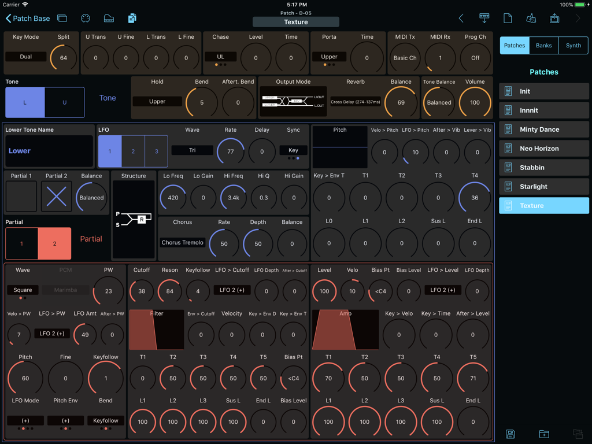Create a new patch with the document icon
Screen dimensions: 592x444
508,18
